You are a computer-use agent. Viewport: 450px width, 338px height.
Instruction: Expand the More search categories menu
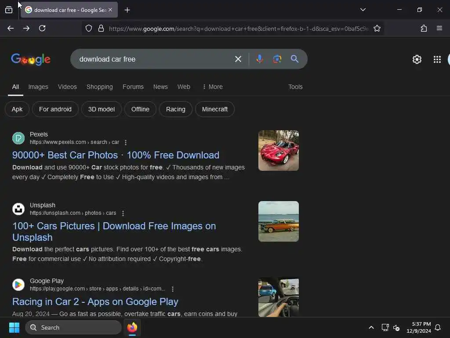coord(213,87)
